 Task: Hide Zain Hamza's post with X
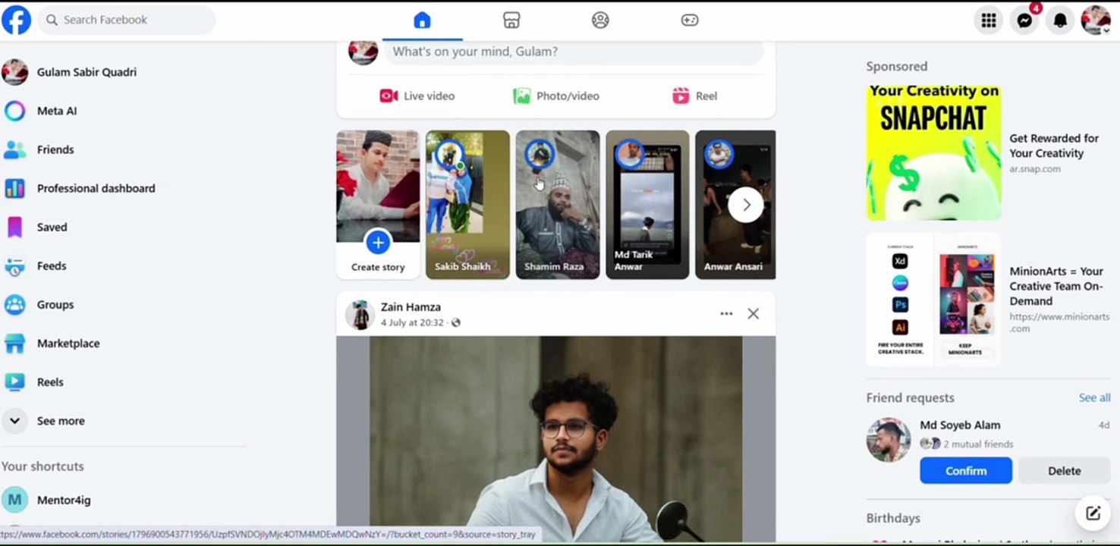click(x=753, y=314)
